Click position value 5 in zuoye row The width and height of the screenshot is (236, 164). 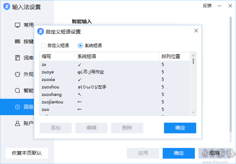[x=163, y=72]
